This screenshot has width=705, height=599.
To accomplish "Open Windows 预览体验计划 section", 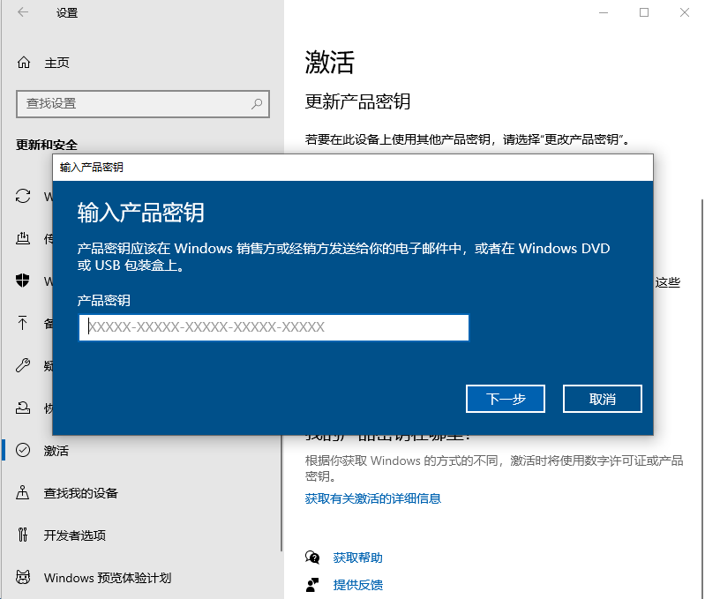I will 107,578.
